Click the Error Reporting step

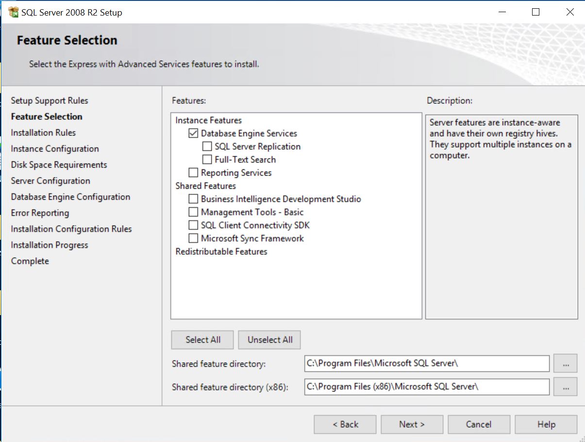pyautogui.click(x=40, y=213)
